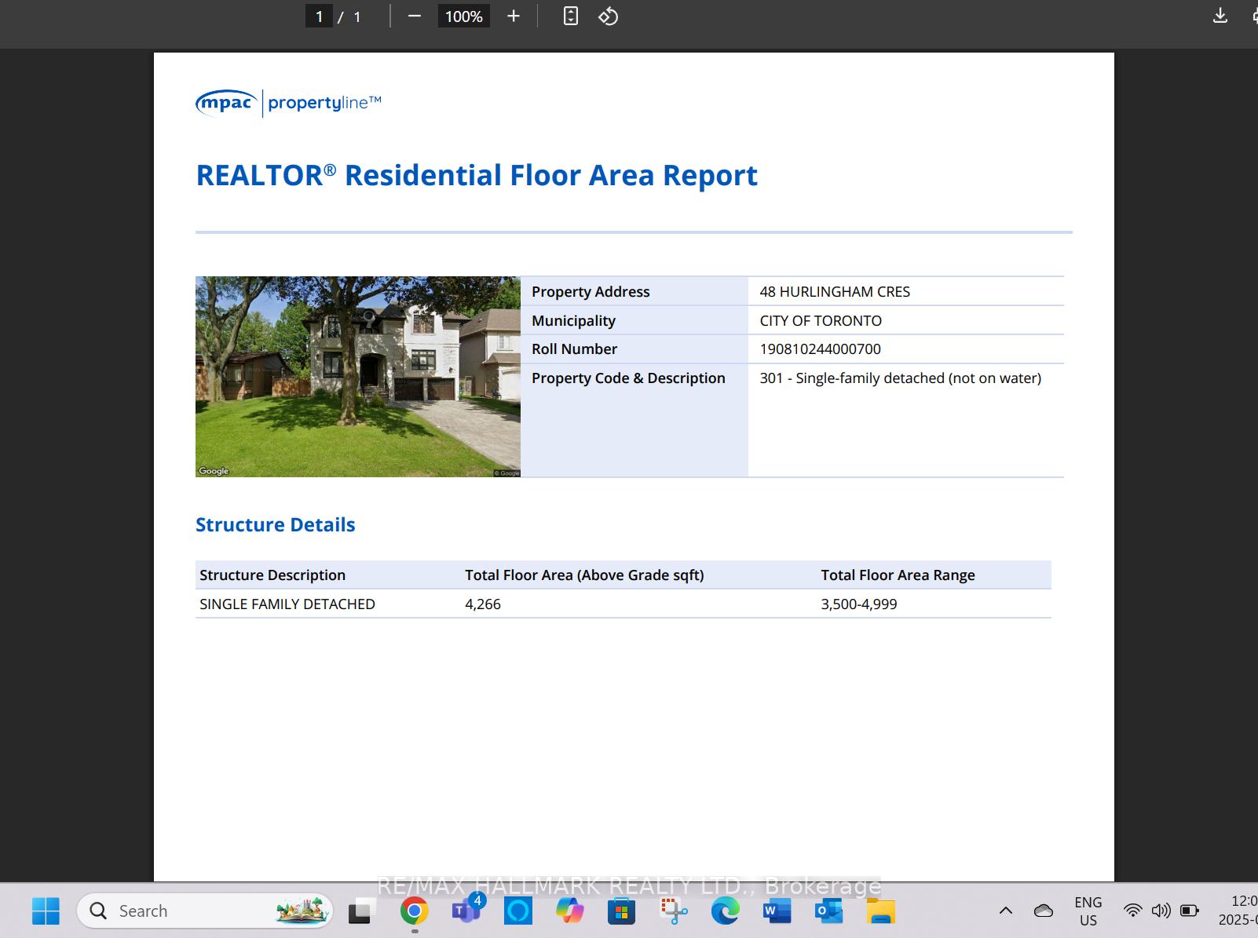Open the Windows Start menu
Viewport: 1258px width, 938px height.
click(x=46, y=911)
